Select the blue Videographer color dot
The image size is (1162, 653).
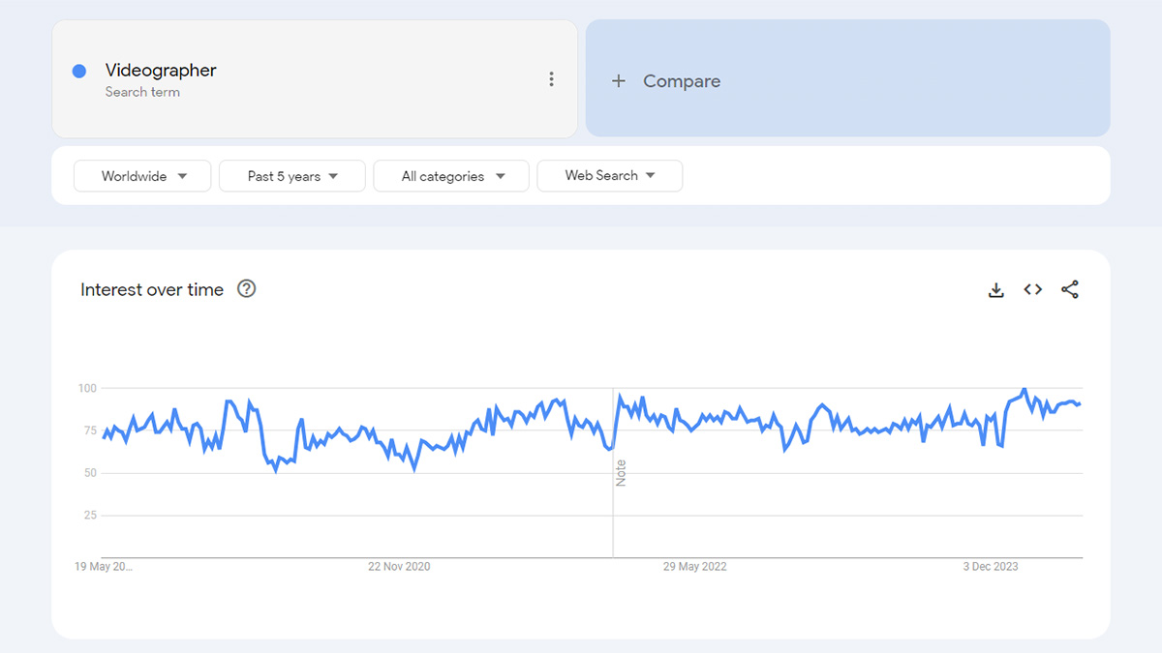79,71
